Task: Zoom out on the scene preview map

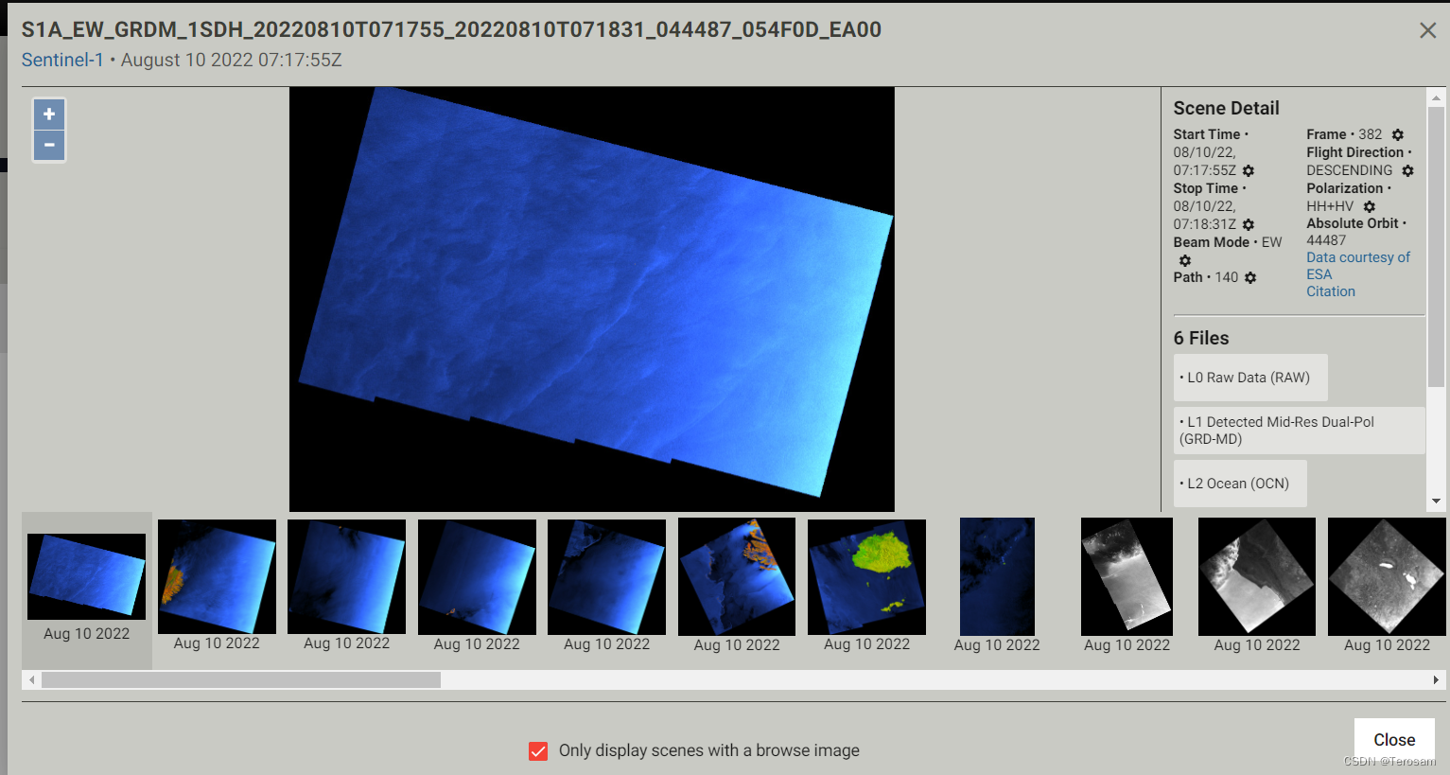Action: click(48, 145)
